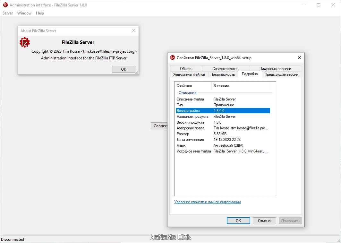Open the Help menu
Viewport: 341px width, 243px height.
coord(40,13)
